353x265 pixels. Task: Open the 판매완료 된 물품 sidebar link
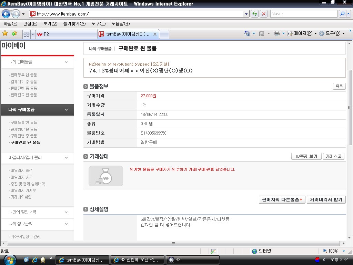coord(24,95)
